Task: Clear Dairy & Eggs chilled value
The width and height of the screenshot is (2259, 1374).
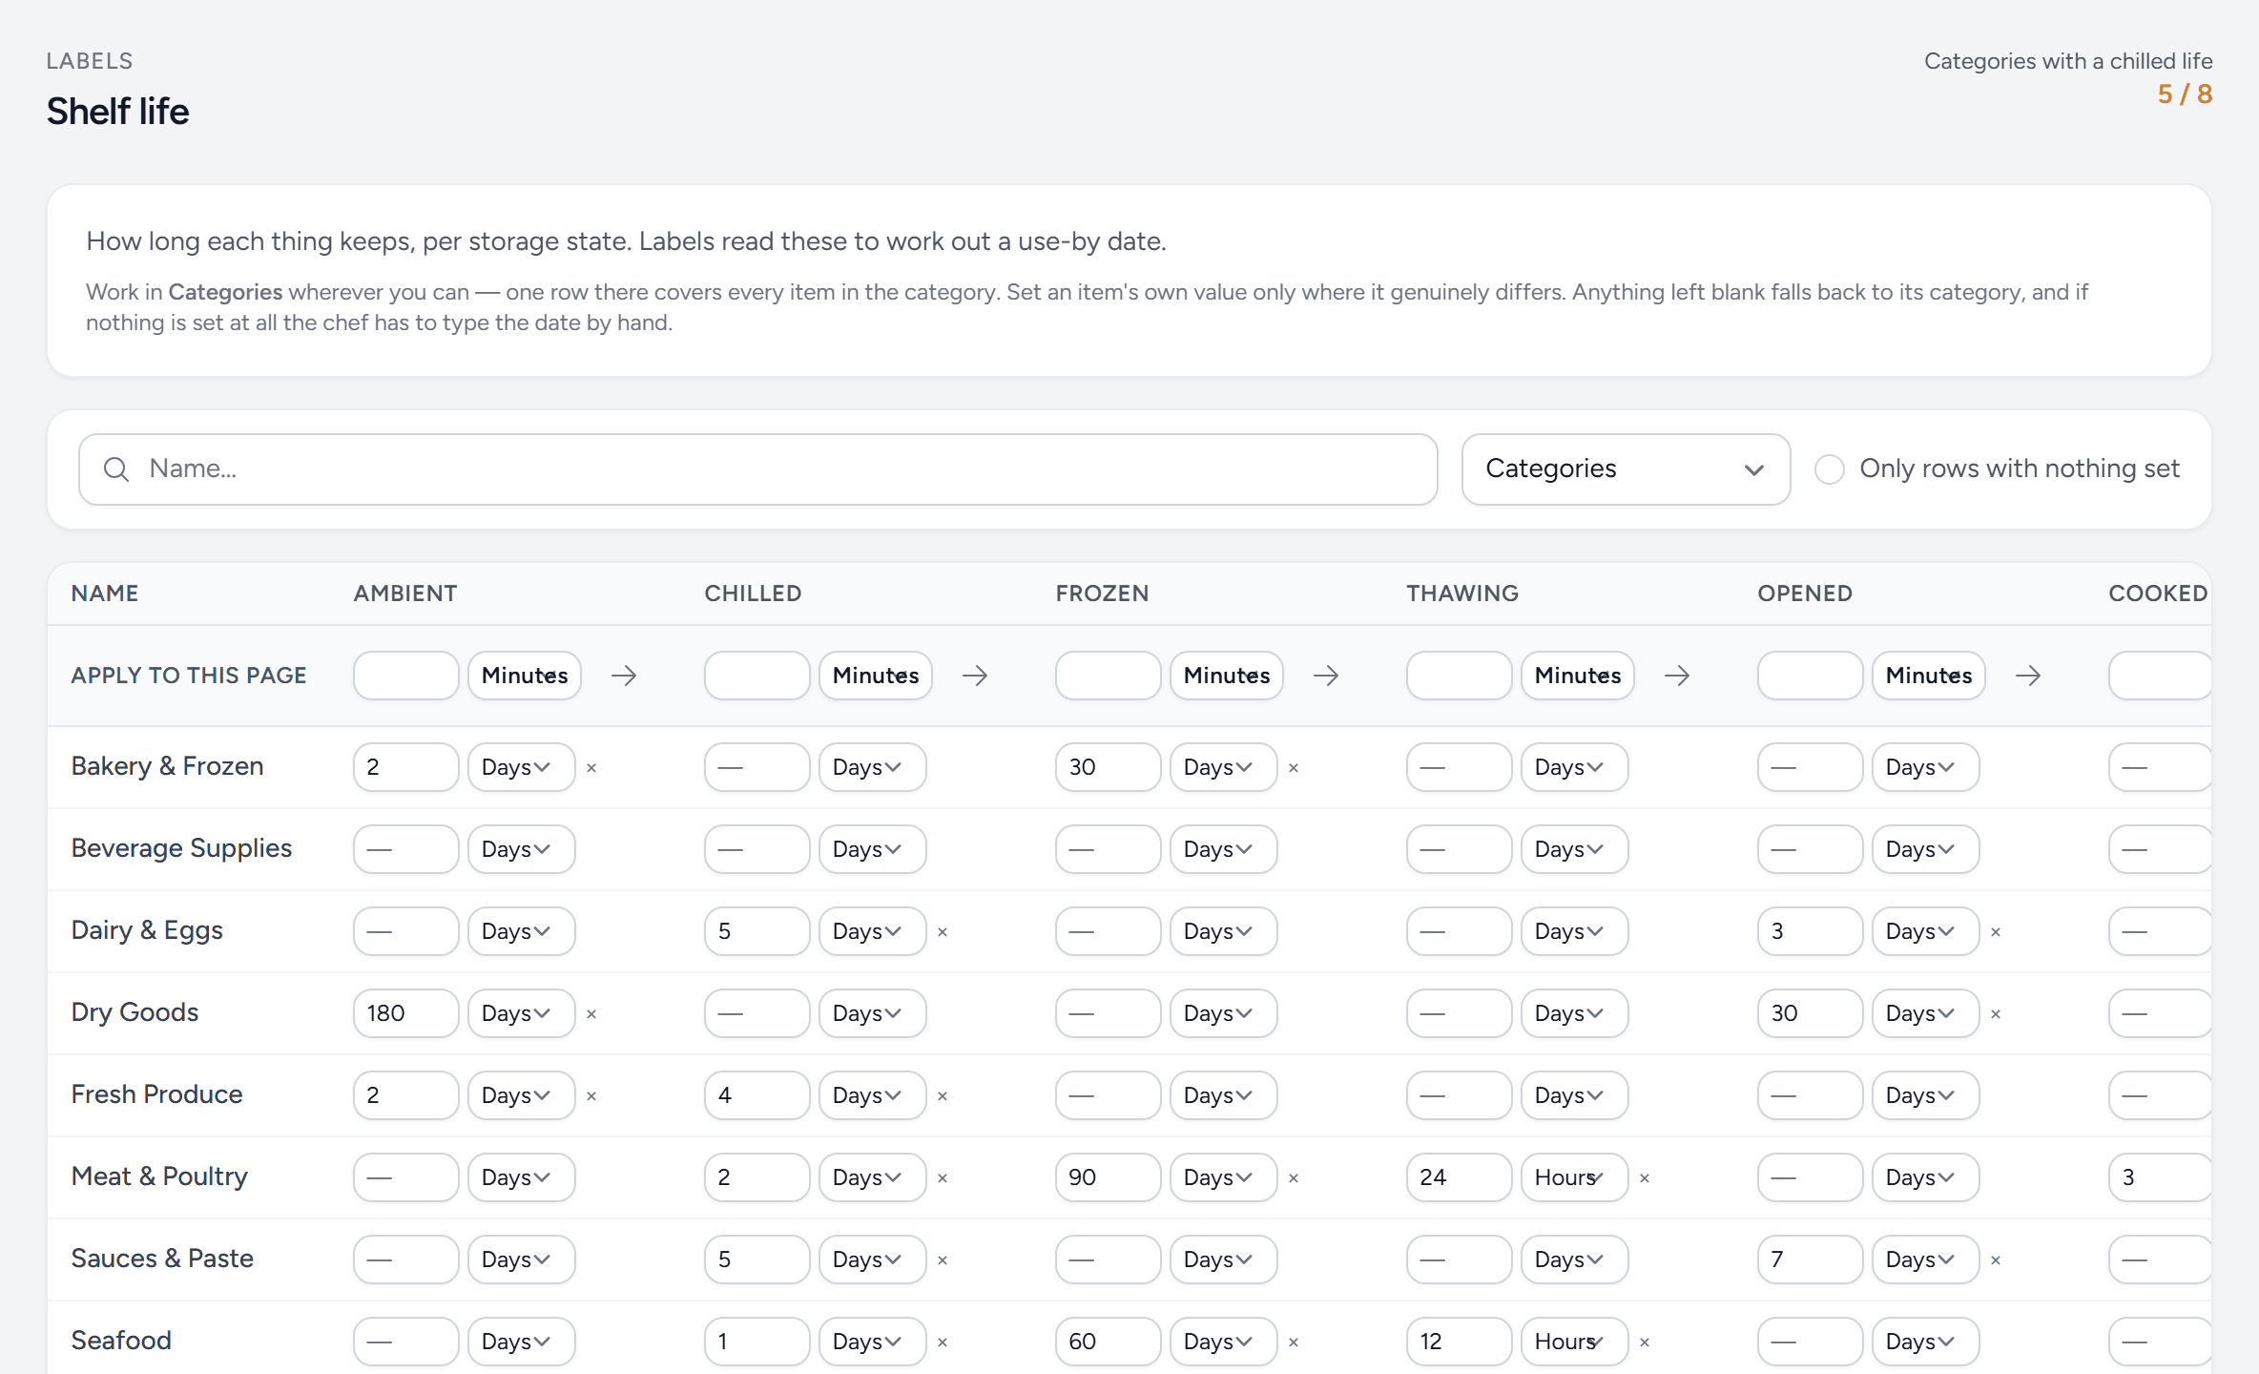Action: pos(943,932)
